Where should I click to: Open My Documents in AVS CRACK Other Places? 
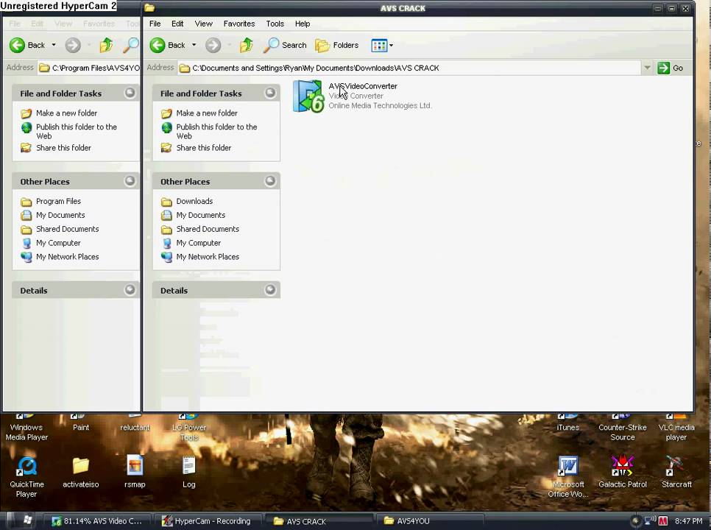click(x=200, y=215)
